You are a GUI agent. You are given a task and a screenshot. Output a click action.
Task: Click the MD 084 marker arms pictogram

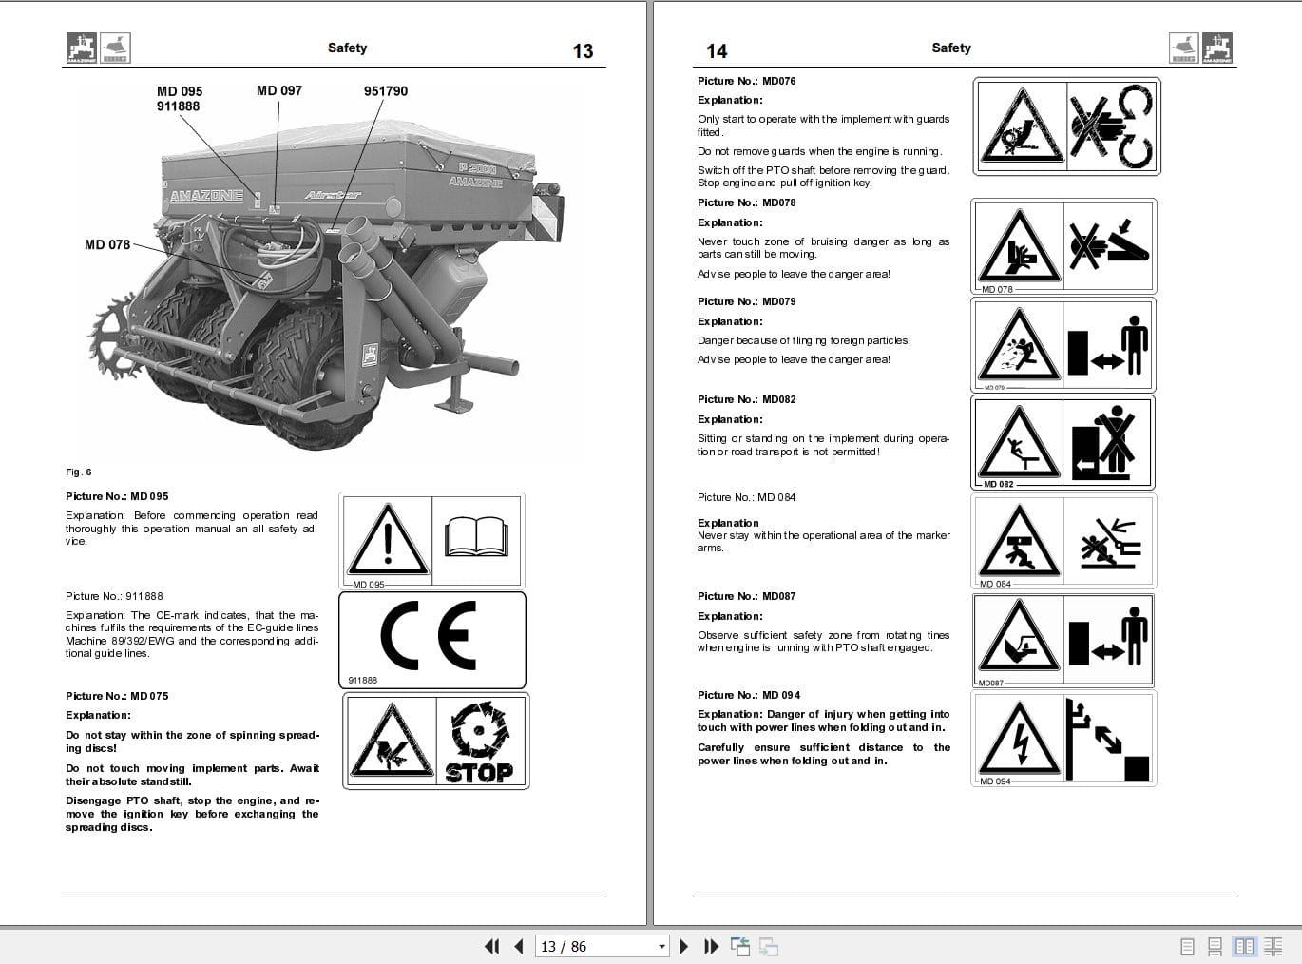[x=1063, y=541]
